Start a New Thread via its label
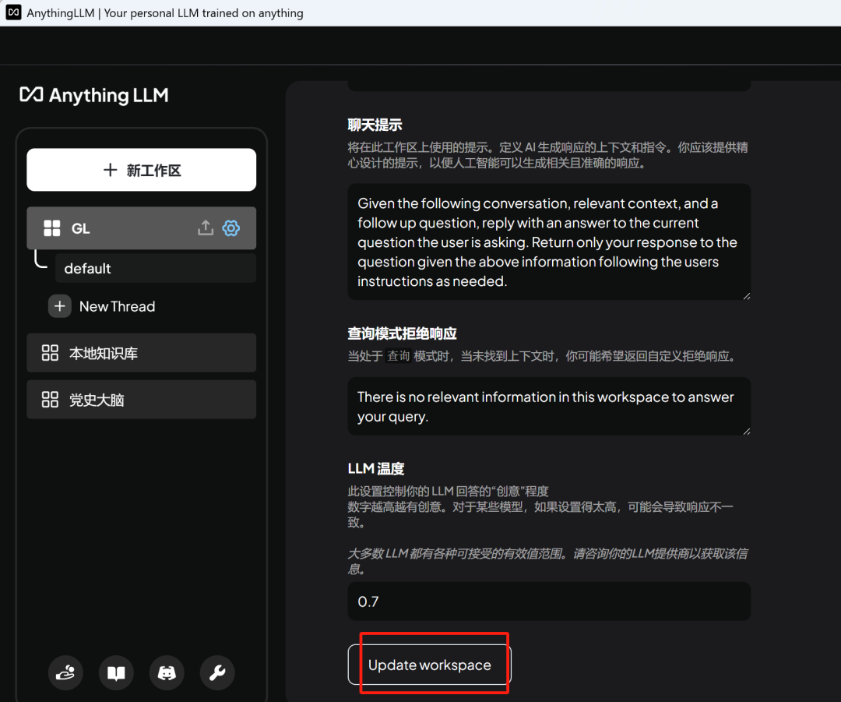Screen dimensions: 841x702 (117, 306)
